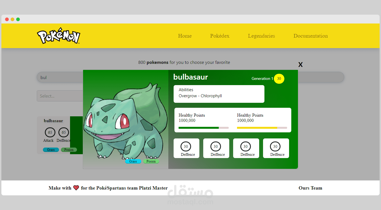Click the green window maximize dot

click(18, 19)
